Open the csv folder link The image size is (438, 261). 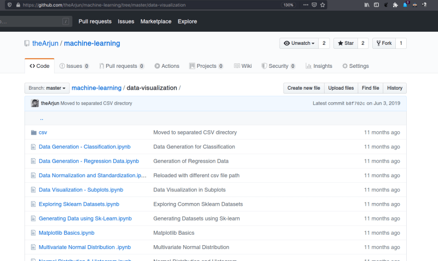click(43, 132)
